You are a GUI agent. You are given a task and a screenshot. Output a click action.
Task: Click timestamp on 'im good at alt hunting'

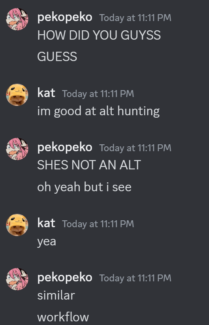click(x=98, y=94)
